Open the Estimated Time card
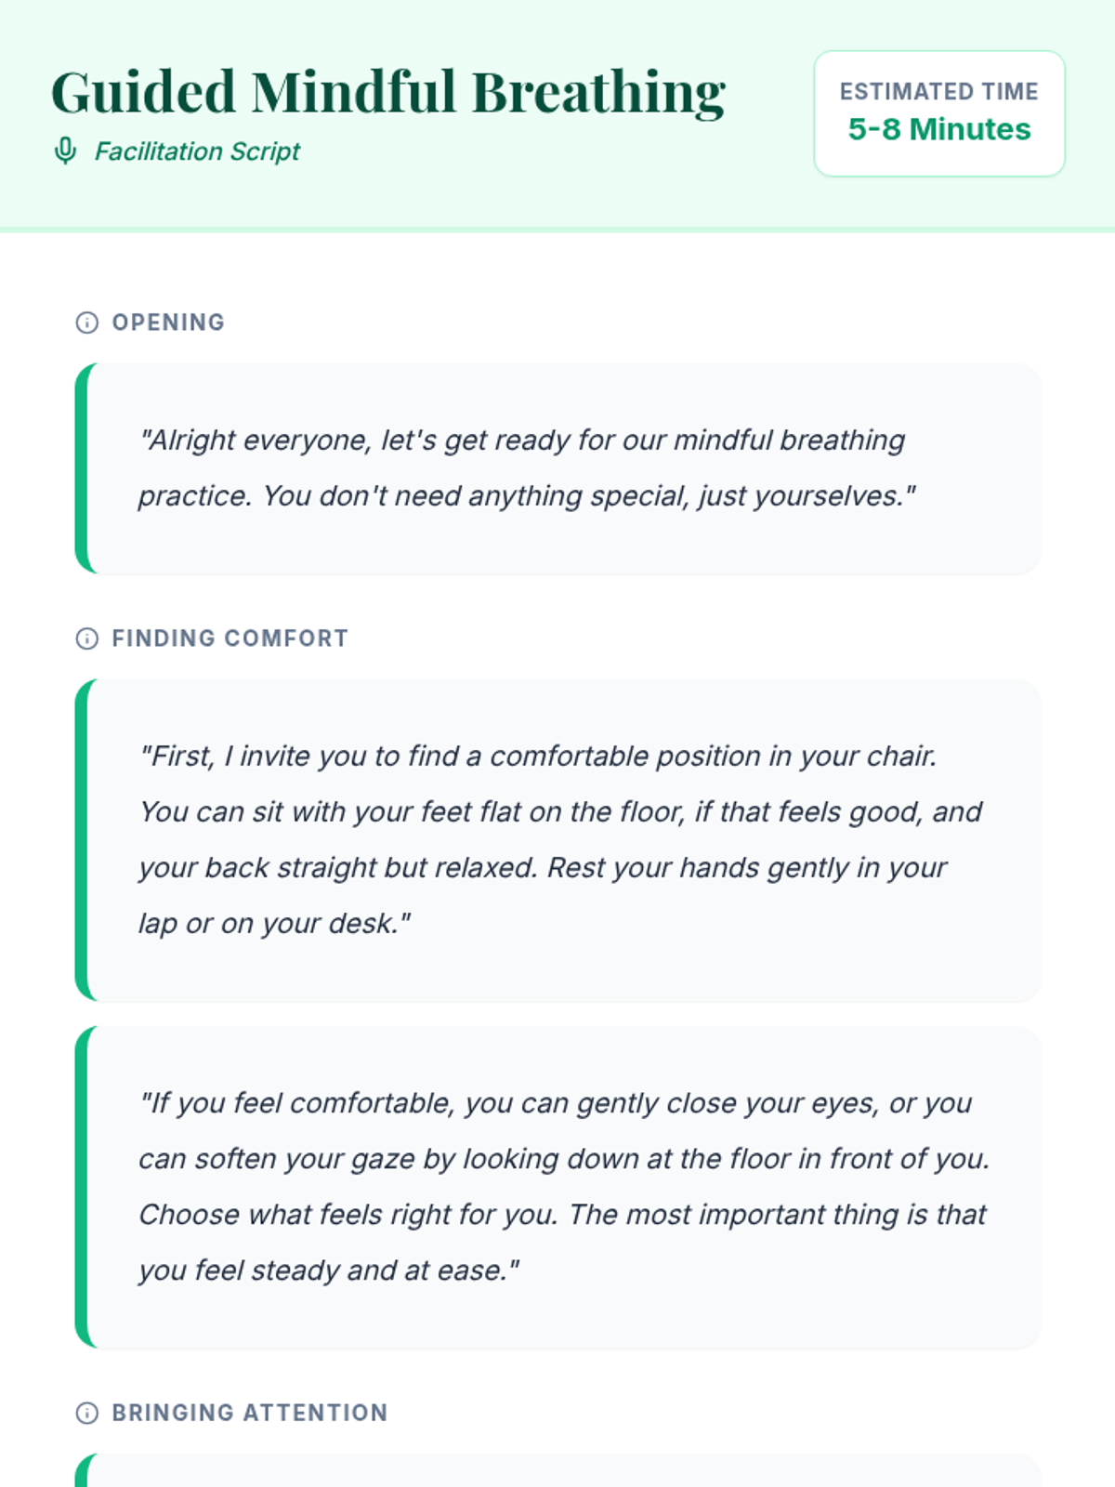Viewport: 1115px width, 1487px height. coord(939,113)
